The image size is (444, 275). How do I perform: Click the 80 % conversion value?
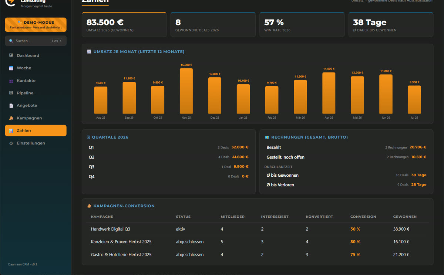pos(355,242)
